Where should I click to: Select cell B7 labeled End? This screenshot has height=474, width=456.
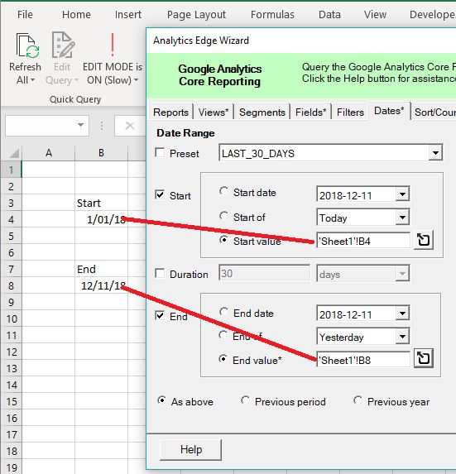(101, 269)
